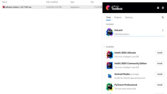
Task: Install Android Studio
Action: click(x=160, y=74)
